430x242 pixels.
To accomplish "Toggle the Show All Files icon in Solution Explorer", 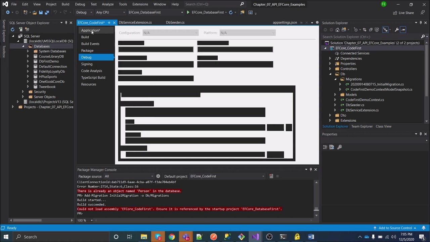I will (x=377, y=30).
